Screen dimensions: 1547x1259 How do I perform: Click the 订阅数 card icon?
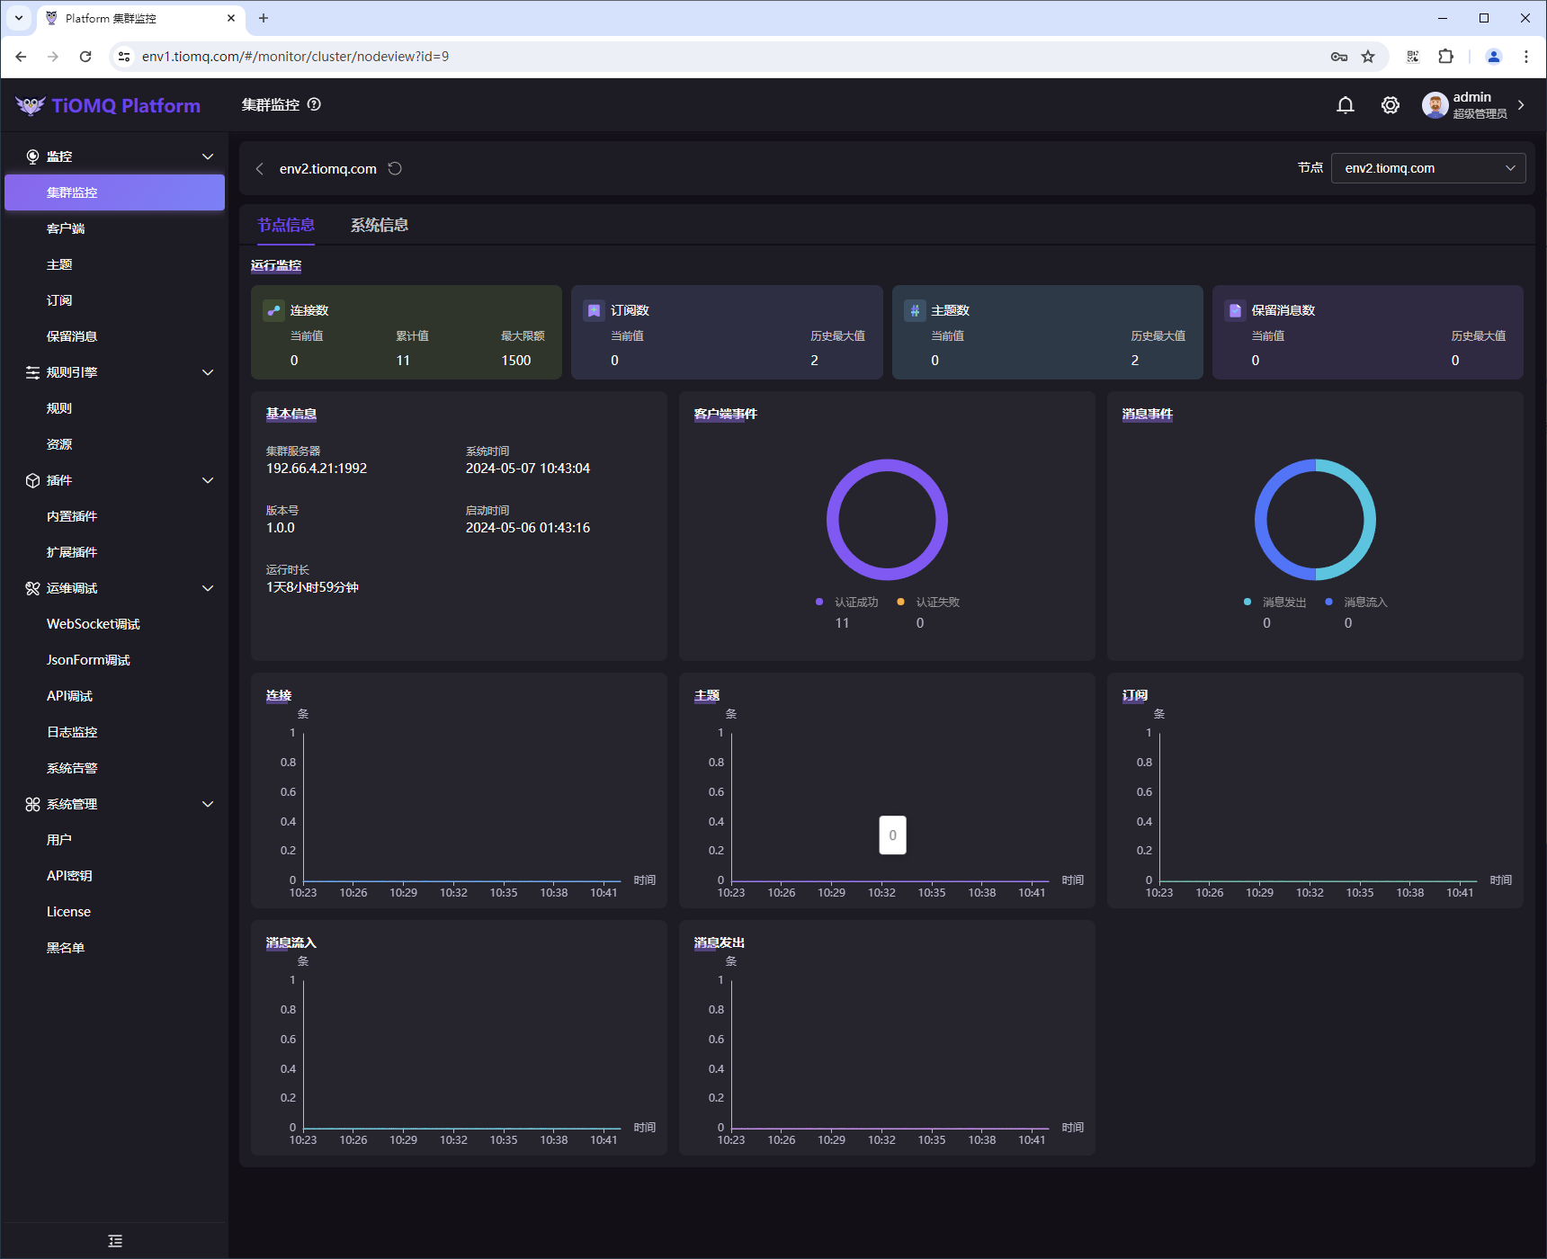(594, 310)
